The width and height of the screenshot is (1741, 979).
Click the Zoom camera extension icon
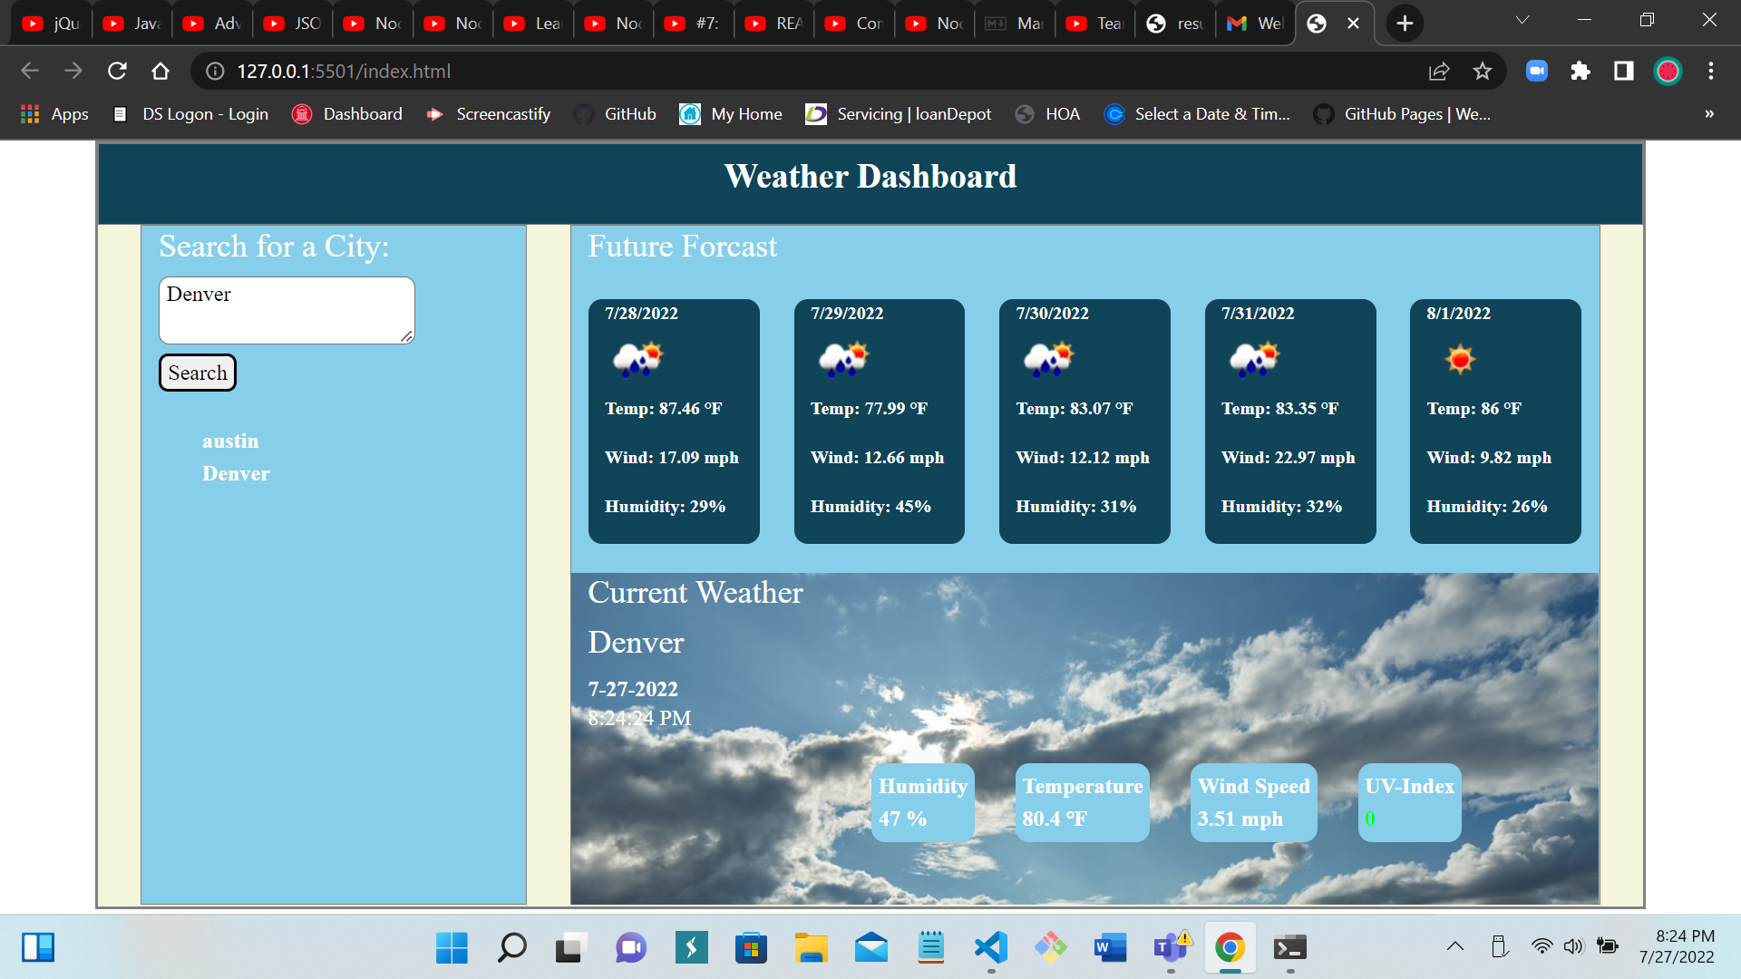pos(1536,71)
